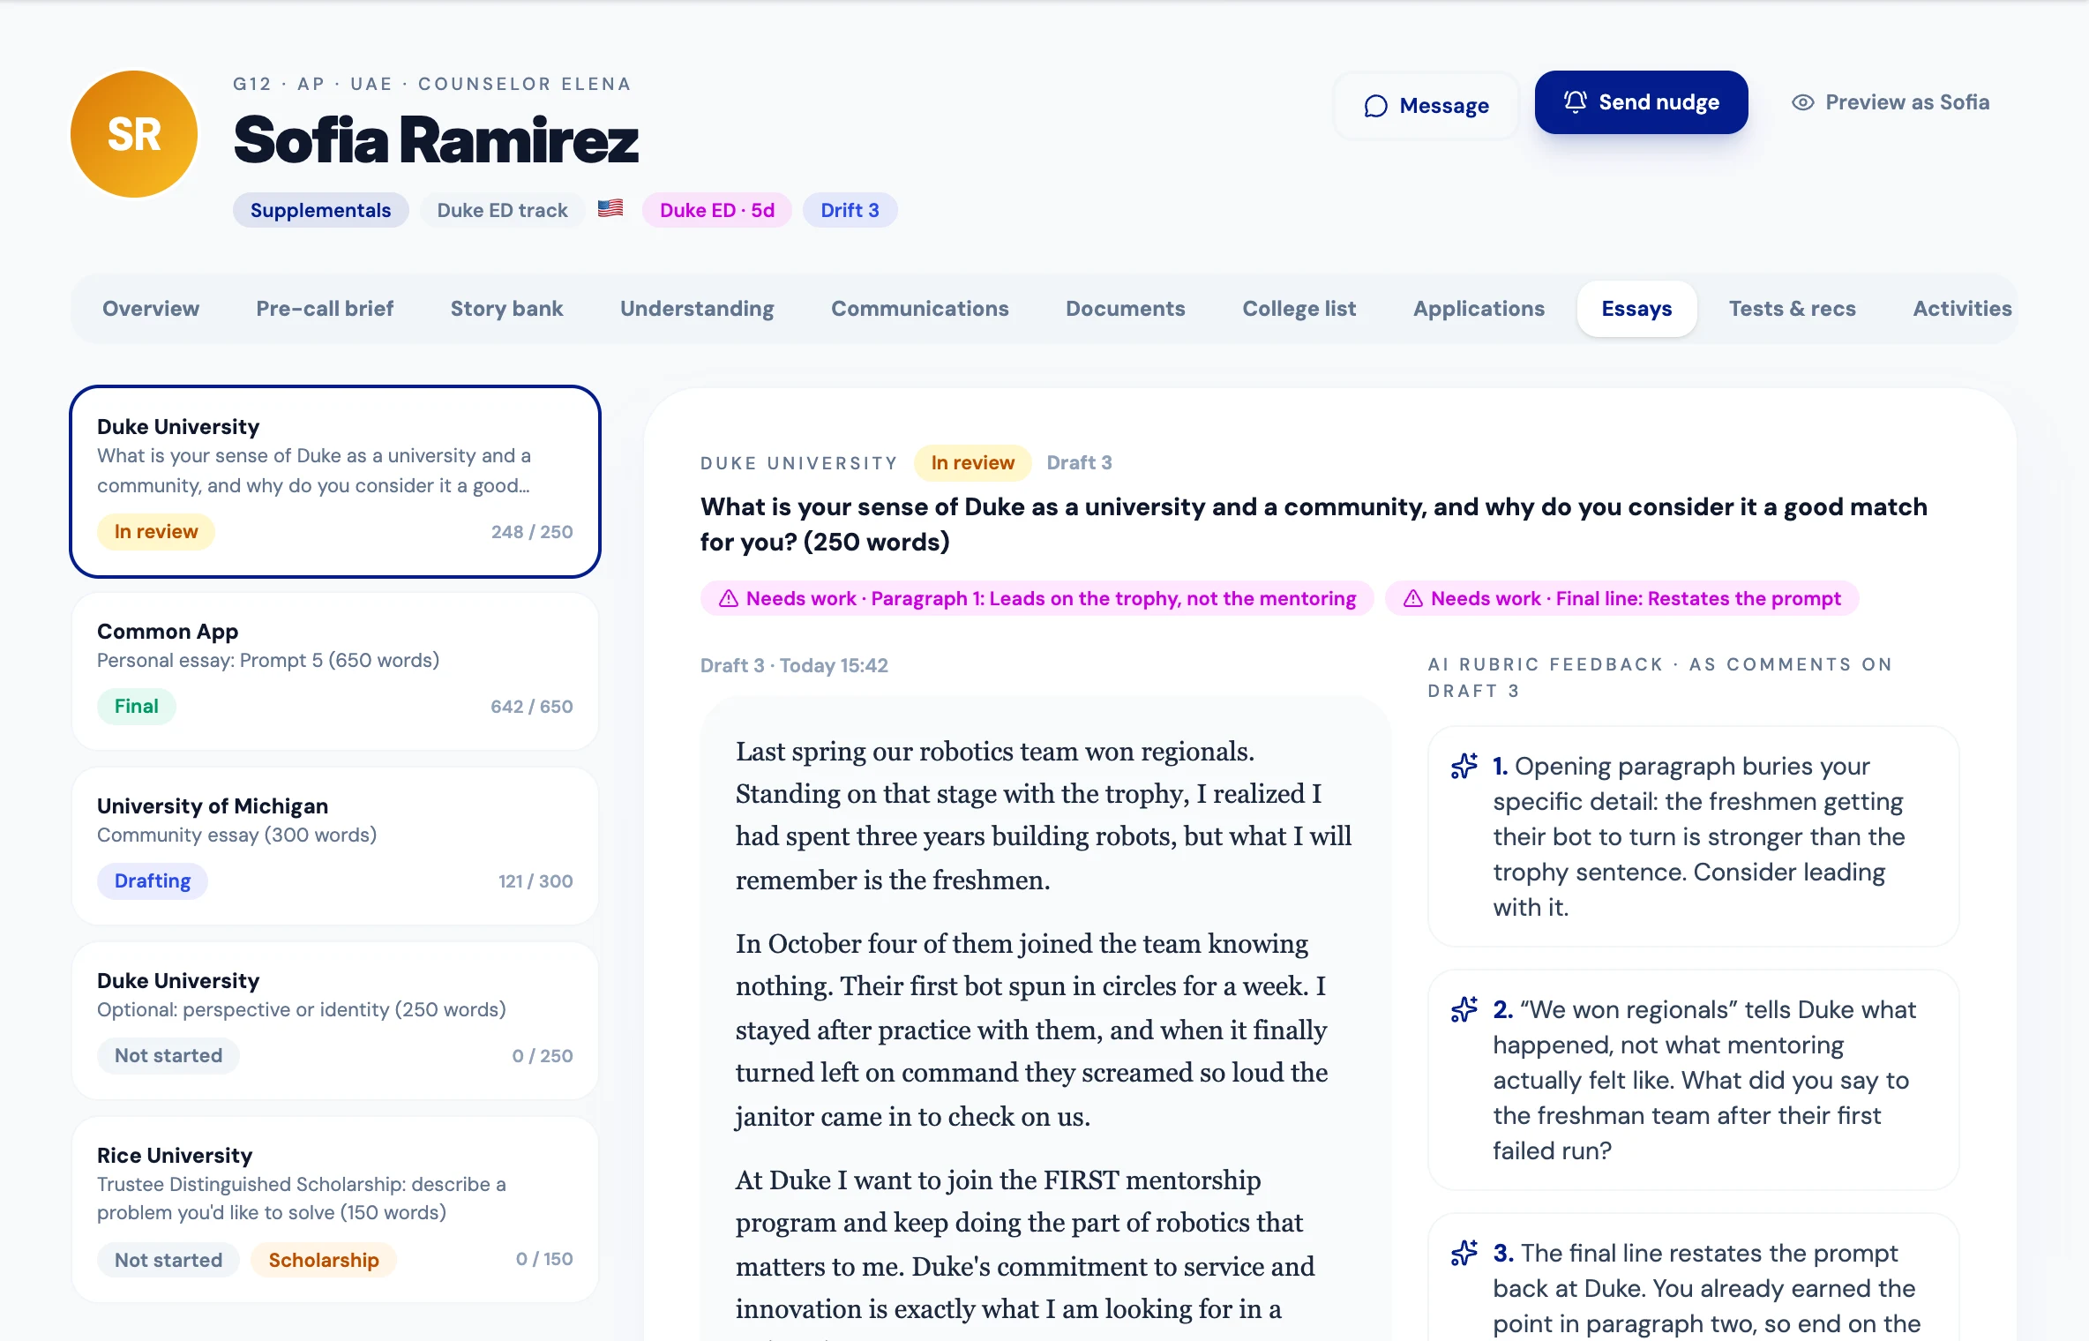Viewport: 2089px width, 1341px height.
Task: Open feedback comment 3 about the final line
Action: 1693,1277
